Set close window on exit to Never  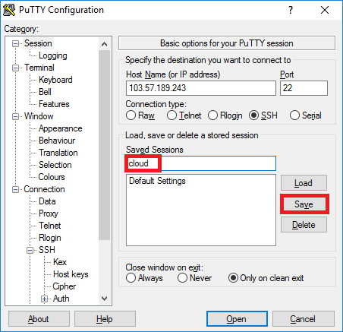(x=182, y=278)
